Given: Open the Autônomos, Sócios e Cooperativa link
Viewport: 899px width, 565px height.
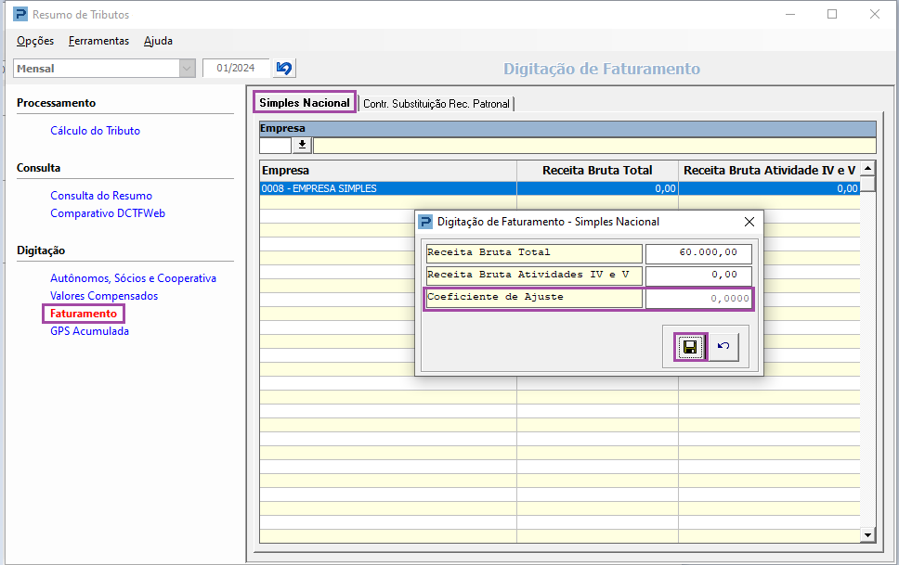Looking at the screenshot, I should pyautogui.click(x=133, y=278).
